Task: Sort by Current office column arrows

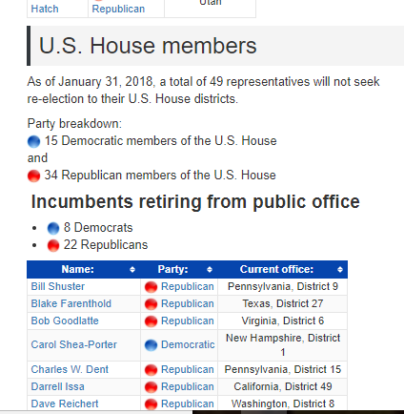Action: pyautogui.click(x=340, y=270)
